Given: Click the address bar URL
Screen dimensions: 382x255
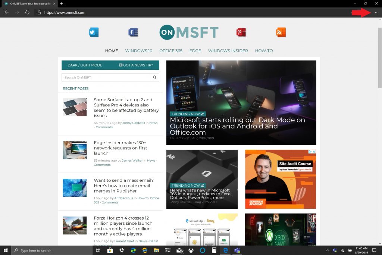Looking at the screenshot, I should point(65,12).
